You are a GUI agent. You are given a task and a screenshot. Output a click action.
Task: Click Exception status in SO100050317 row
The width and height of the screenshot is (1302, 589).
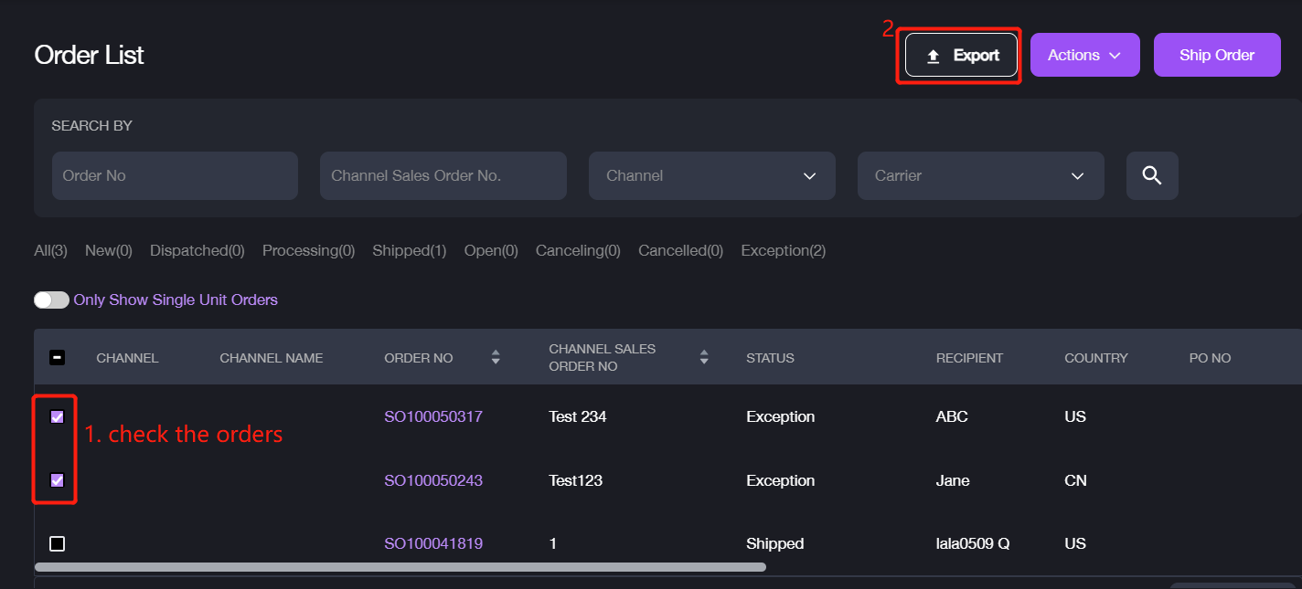[780, 416]
